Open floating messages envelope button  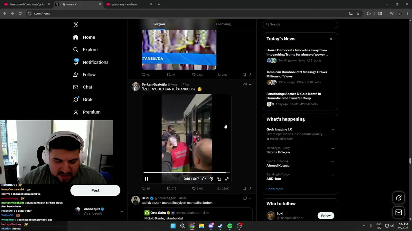tap(398, 212)
